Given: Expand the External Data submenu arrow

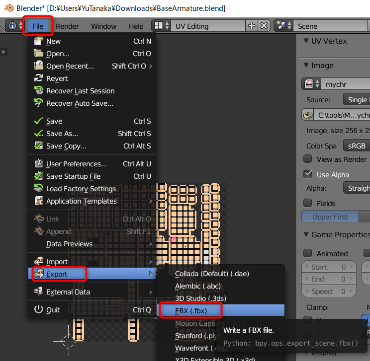Looking at the screenshot, I should pos(151,292).
